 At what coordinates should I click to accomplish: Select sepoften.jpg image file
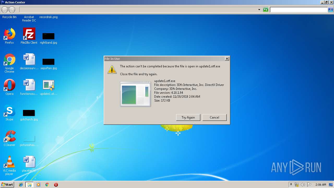pyautogui.click(x=49, y=64)
